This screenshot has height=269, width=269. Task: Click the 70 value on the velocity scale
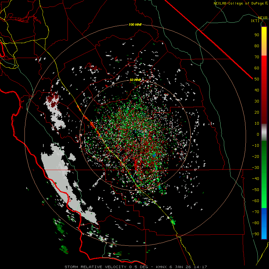click(x=257, y=57)
